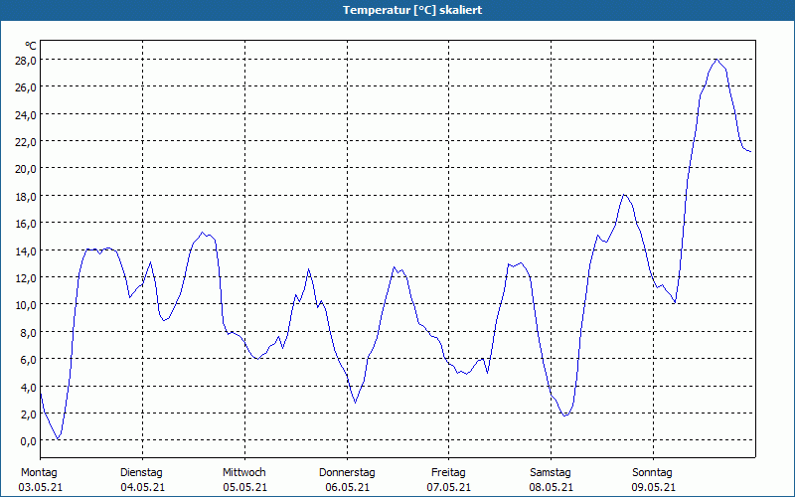
Task: Click the 4,0 temperature axis label
Action: pos(26,387)
